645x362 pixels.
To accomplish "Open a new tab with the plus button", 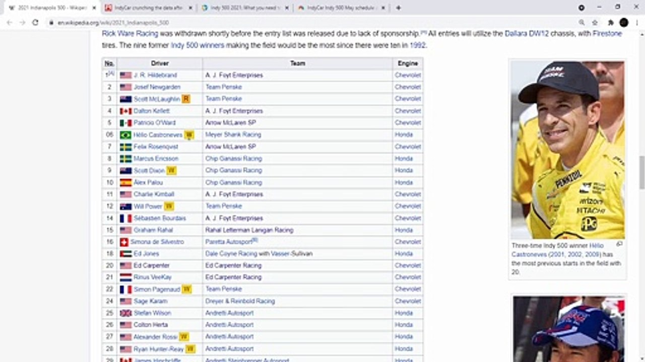I will click(x=398, y=8).
